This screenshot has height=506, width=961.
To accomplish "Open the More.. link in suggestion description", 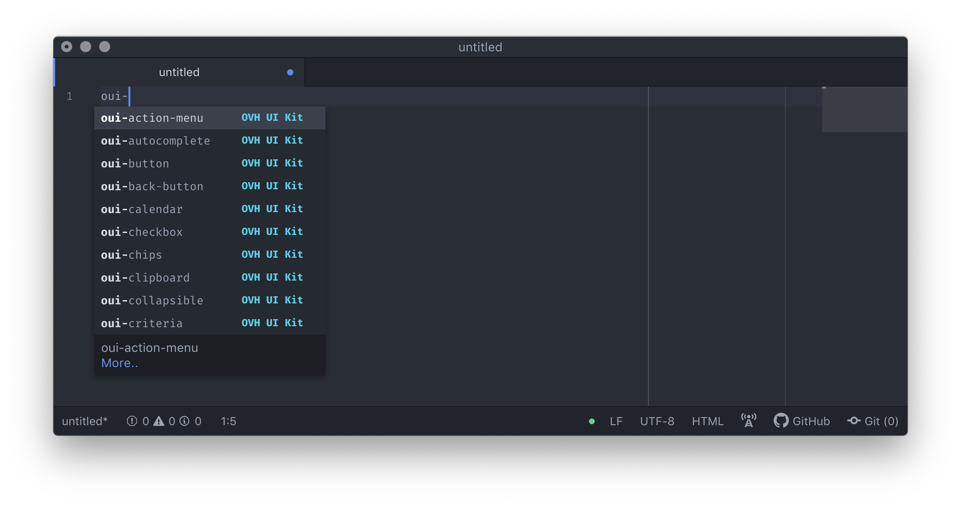I will (x=119, y=363).
